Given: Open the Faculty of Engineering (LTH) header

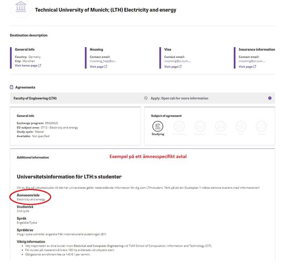Looking at the screenshot, I should (x=35, y=98).
